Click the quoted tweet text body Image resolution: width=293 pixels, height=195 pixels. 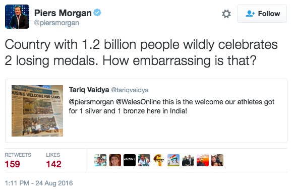(x=171, y=106)
